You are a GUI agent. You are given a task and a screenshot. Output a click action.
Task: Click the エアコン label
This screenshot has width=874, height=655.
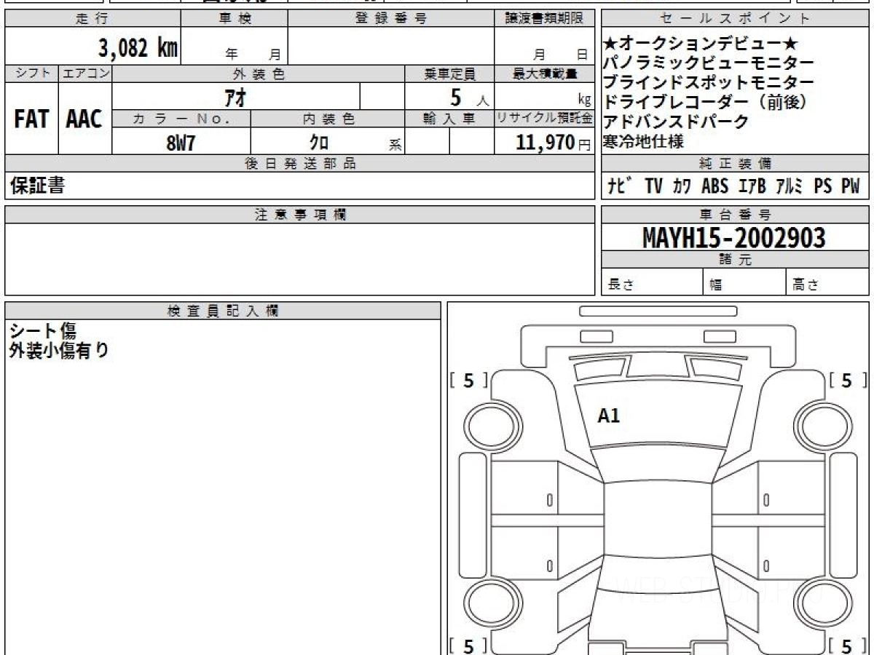[x=85, y=74]
